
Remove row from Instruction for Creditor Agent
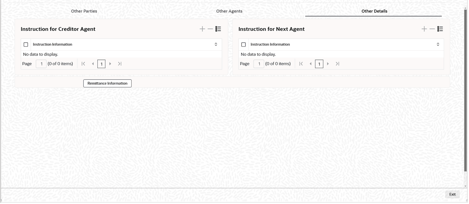(x=210, y=29)
